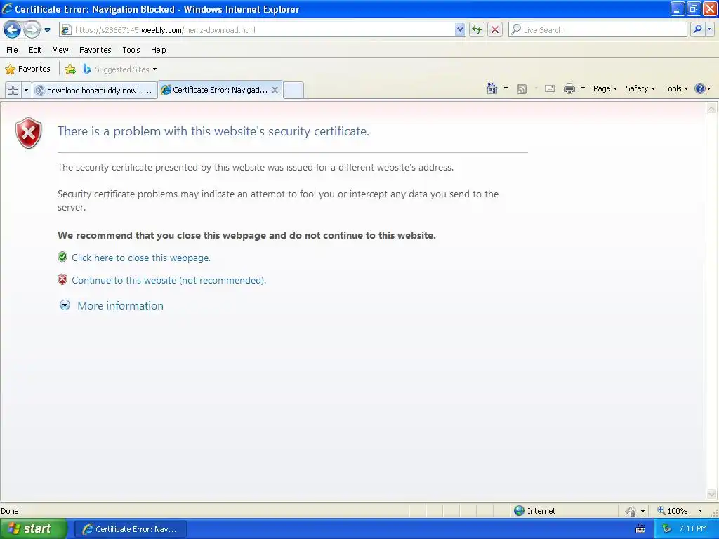Image resolution: width=719 pixels, height=539 pixels.
Task: Click the system tray network icon
Action: (x=666, y=529)
